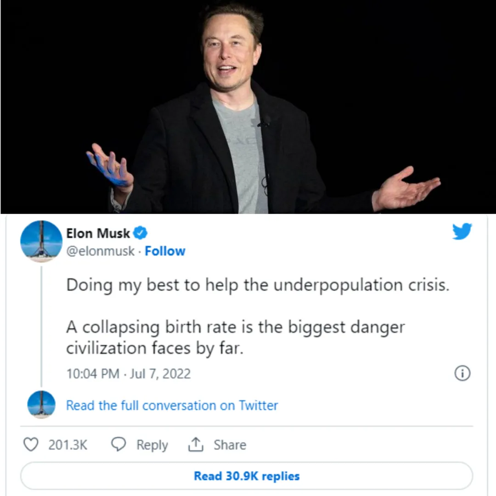Click the blue verified checkmark badge
The height and width of the screenshot is (496, 496).
140,233
